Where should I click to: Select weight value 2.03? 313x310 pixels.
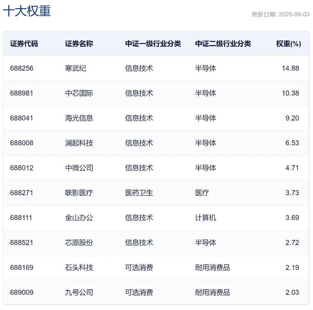292,292
